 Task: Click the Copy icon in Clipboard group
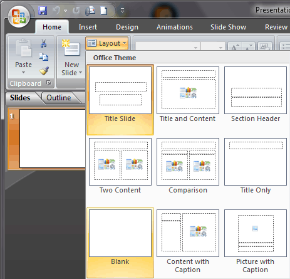pos(44,57)
